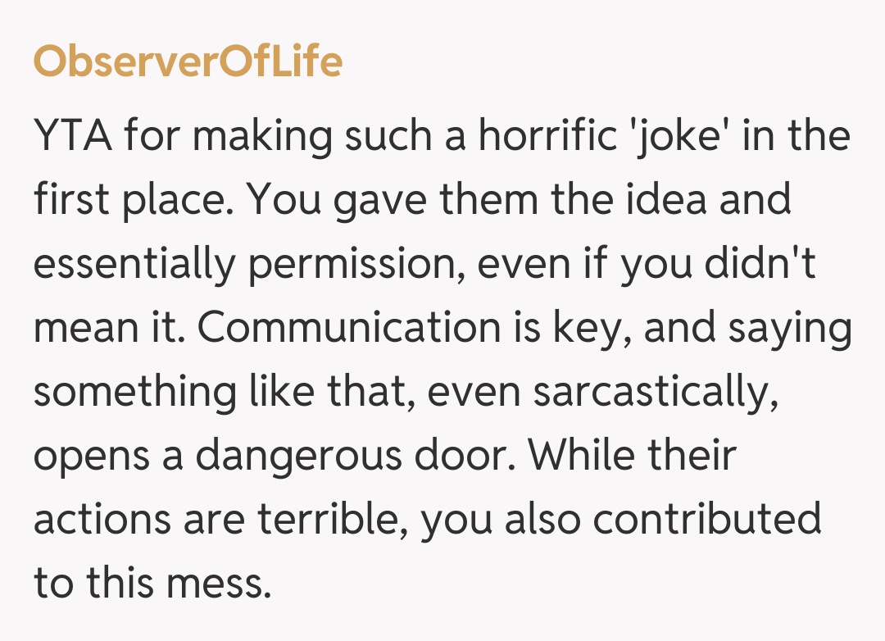Click the word 'contributed' in comment
Screen dimensions: 885x641
pos(706,520)
